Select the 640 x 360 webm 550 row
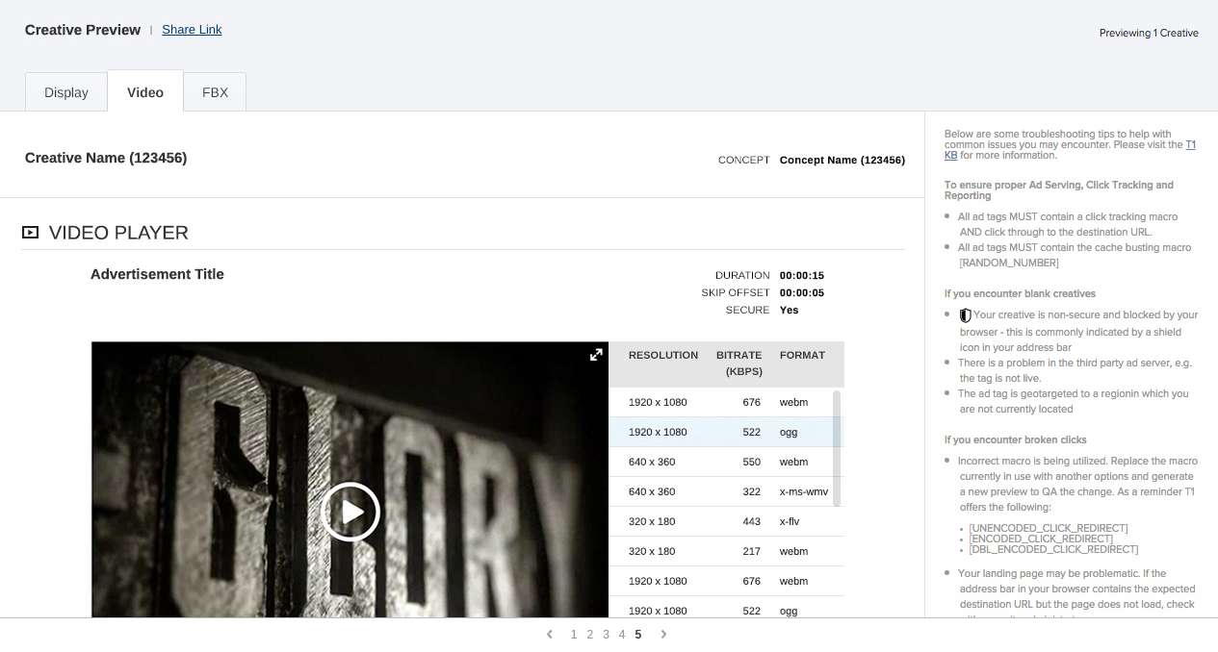 click(x=726, y=462)
